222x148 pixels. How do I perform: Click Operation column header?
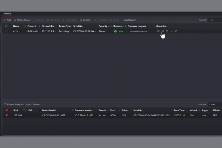(161, 26)
